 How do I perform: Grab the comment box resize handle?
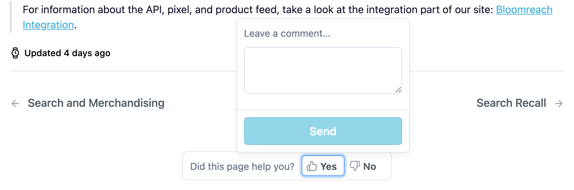398,90
